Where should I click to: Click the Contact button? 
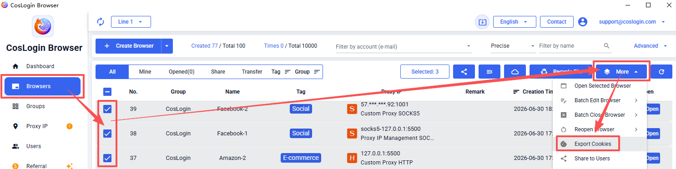(557, 22)
